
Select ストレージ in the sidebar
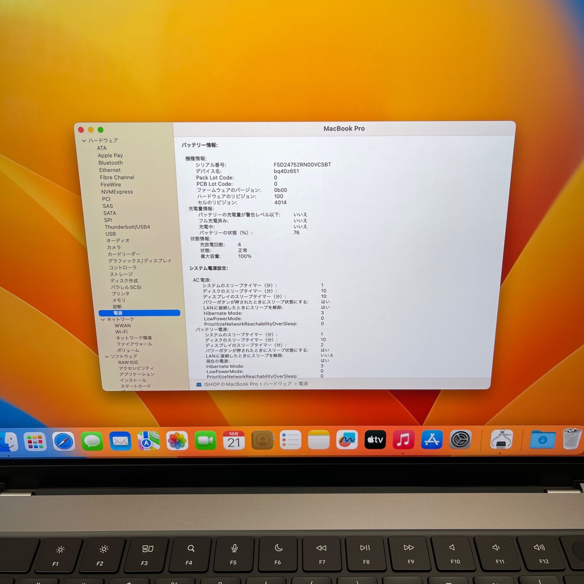121,274
